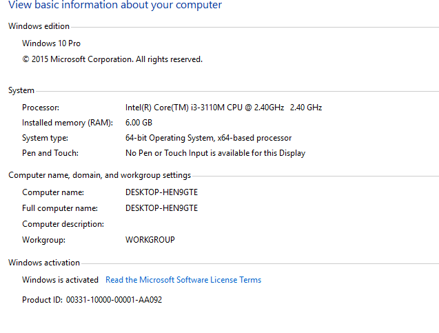Select the 'WORKGROUP' value
439x333 pixels.
pos(150,240)
